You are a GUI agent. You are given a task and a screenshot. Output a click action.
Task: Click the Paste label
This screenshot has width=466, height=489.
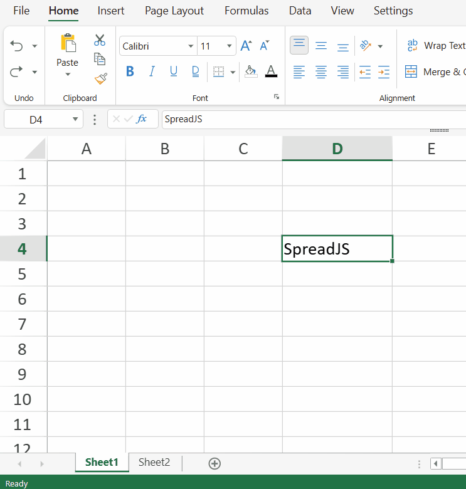pyautogui.click(x=67, y=62)
